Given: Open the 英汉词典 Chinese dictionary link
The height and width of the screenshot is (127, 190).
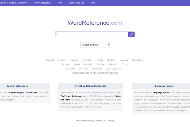Looking at the screenshot, I should 70,69.
